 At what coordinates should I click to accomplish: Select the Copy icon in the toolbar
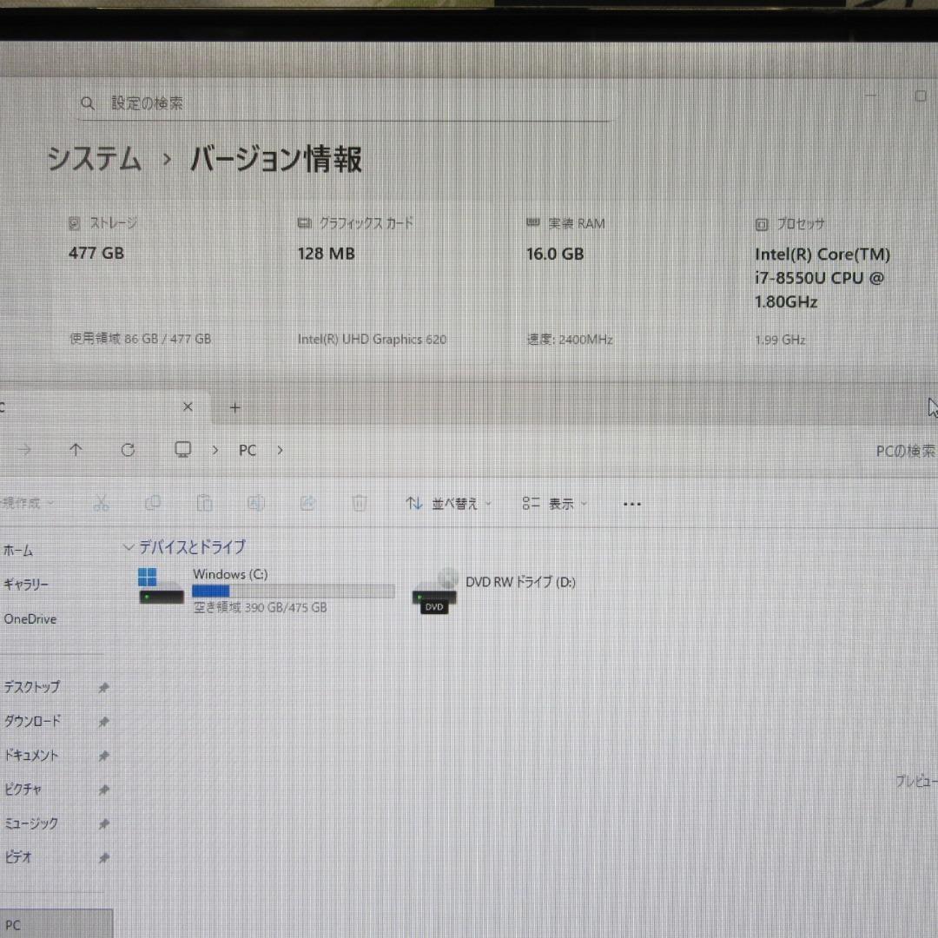tap(154, 503)
